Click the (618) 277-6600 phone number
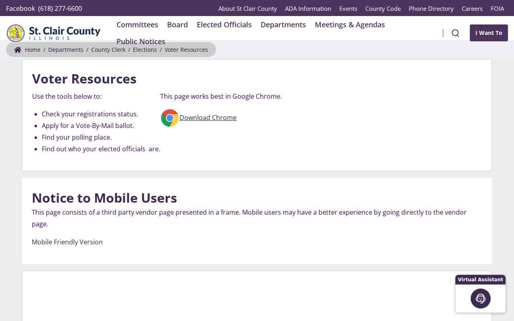 (60, 8)
